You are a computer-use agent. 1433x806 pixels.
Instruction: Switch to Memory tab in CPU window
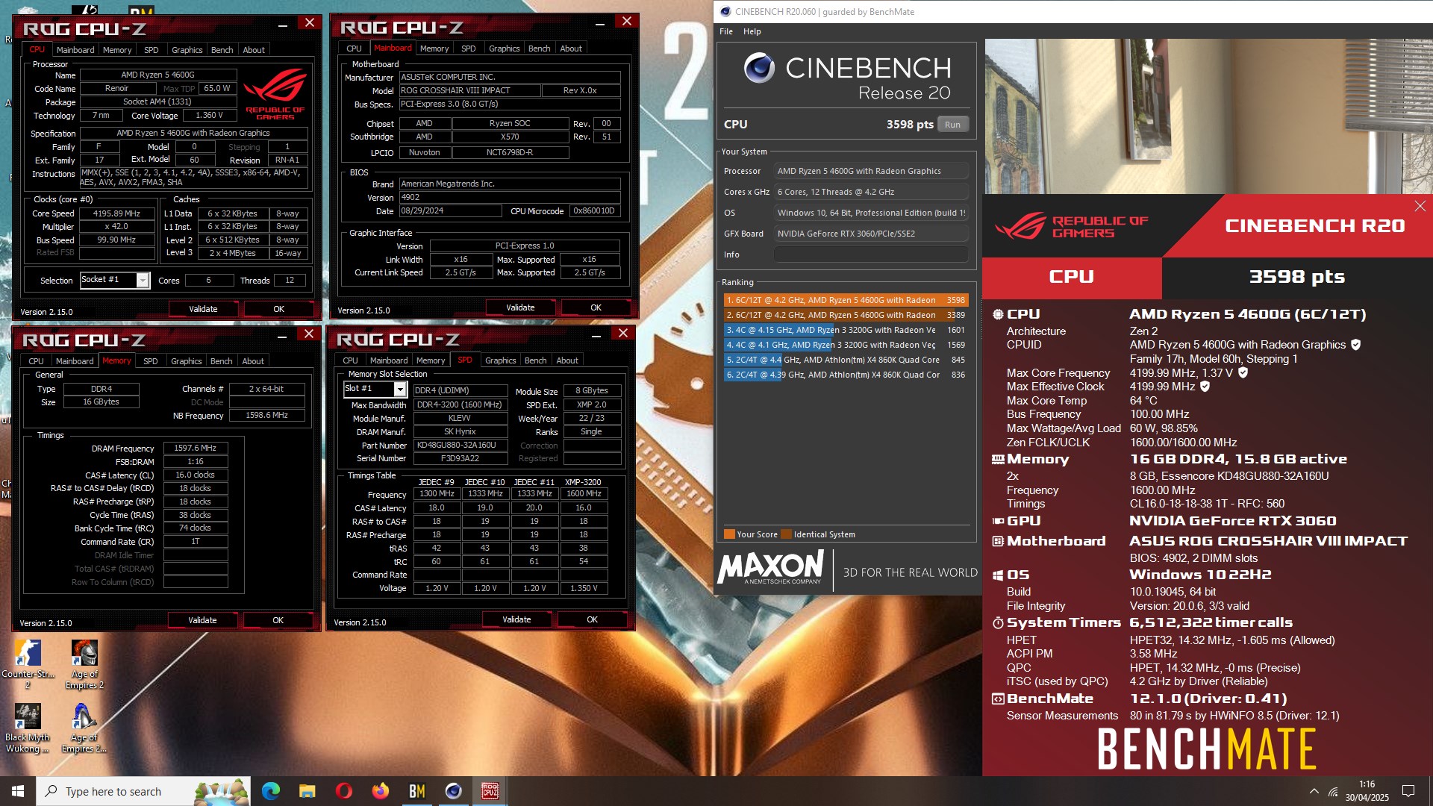117,50
